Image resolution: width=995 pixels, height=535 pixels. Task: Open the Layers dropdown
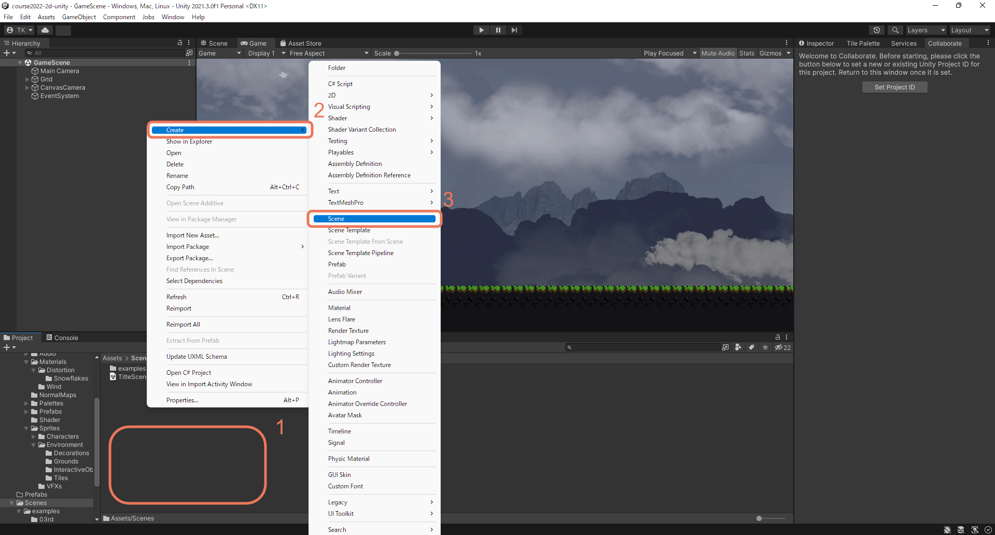pyautogui.click(x=926, y=30)
